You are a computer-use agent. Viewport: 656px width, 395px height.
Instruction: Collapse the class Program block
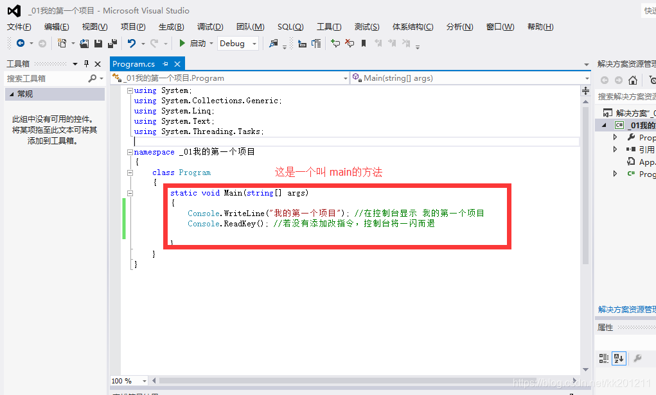coord(130,173)
